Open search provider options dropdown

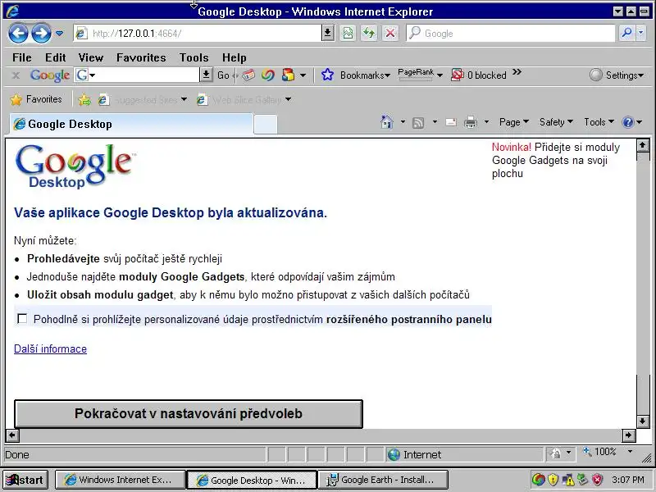coord(641,34)
